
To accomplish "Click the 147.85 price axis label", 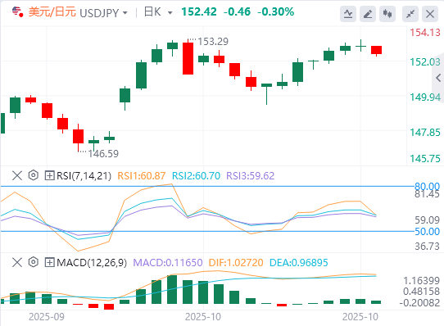I will [425, 132].
